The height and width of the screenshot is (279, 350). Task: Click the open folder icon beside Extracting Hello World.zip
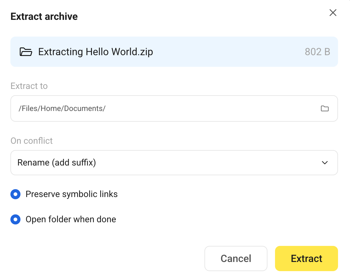(x=26, y=52)
